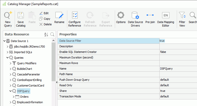Rename the selected query

click(x=59, y=18)
